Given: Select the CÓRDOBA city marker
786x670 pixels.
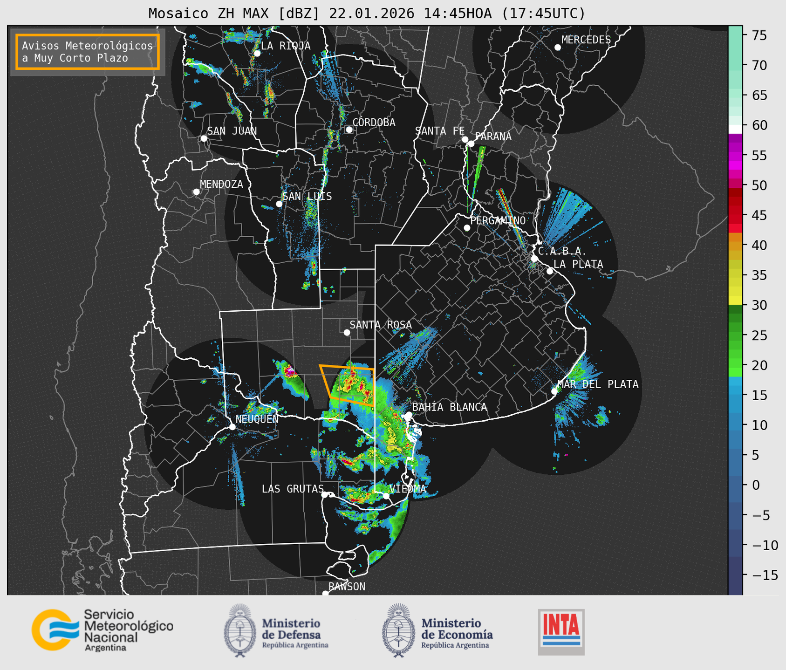Looking at the screenshot, I should 349,130.
